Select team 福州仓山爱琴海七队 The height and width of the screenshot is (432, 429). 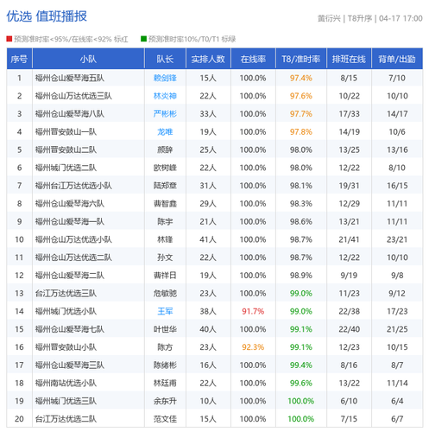click(x=70, y=329)
